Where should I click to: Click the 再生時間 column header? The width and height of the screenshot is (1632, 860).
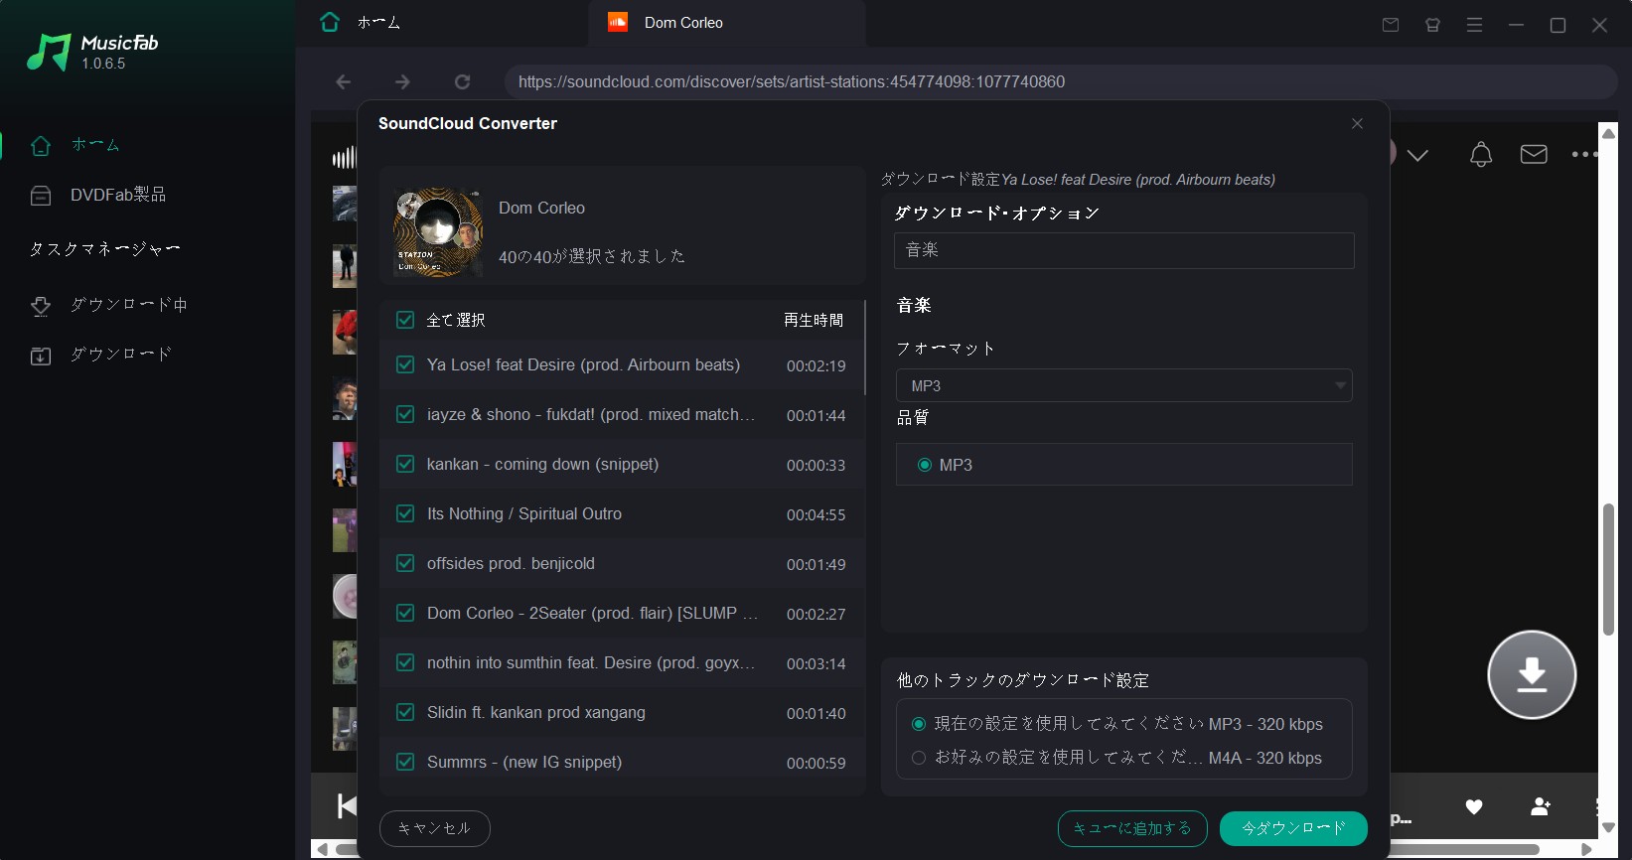click(x=814, y=320)
